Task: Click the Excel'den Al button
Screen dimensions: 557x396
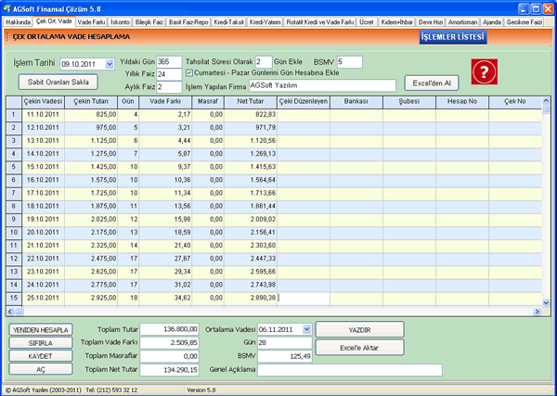Action: click(x=433, y=82)
